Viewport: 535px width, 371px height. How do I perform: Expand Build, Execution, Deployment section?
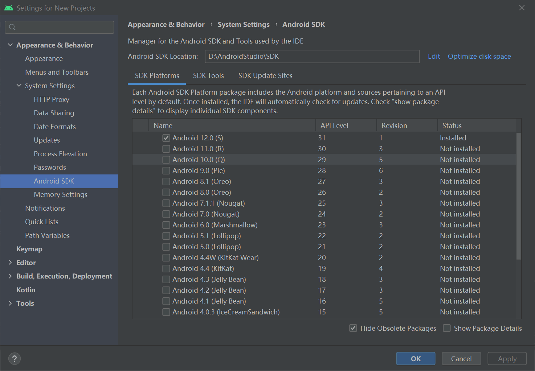click(x=10, y=276)
